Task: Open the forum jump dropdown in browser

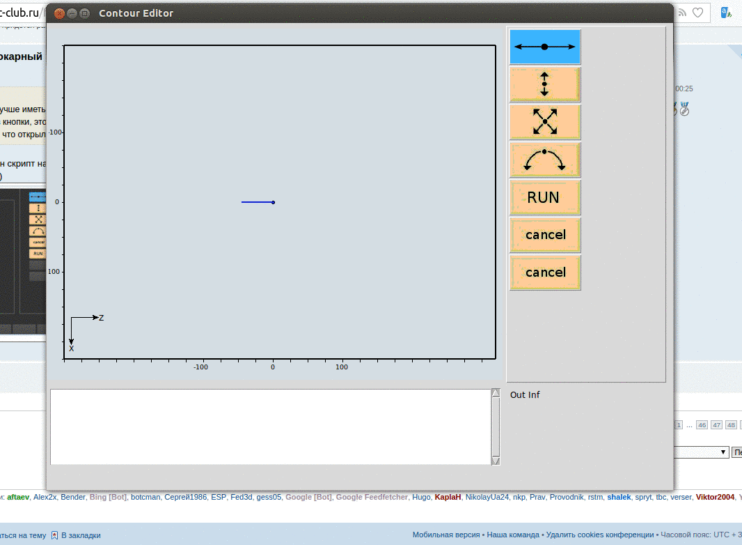Action: coord(702,452)
